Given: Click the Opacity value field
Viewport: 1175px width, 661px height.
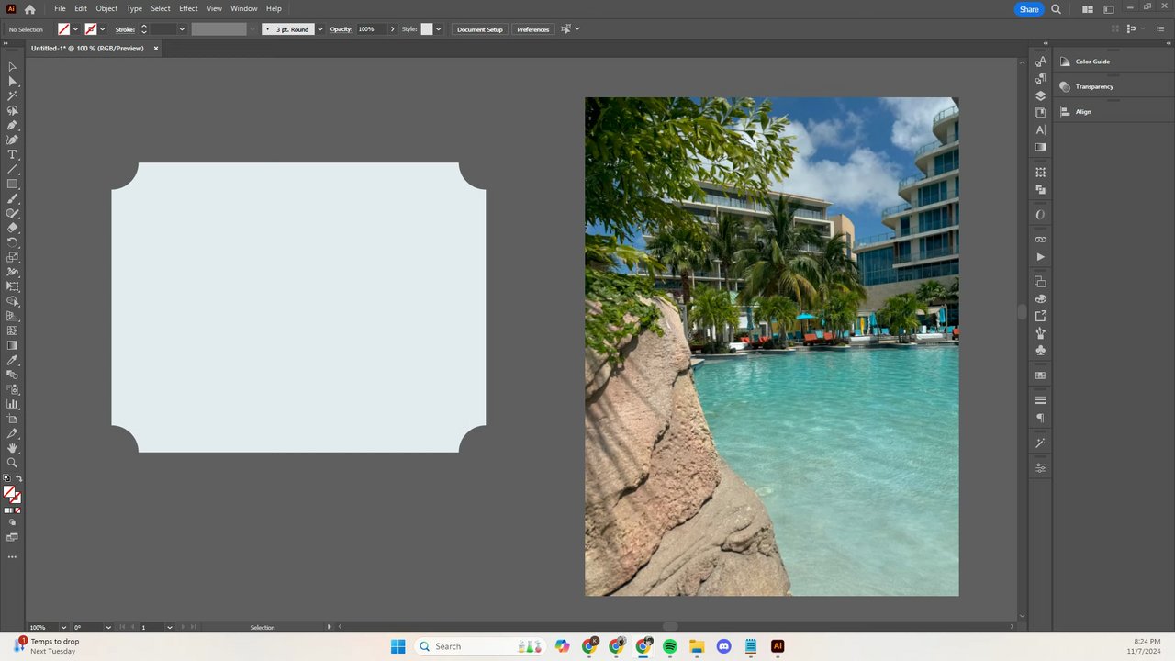Looking at the screenshot, I should tap(372, 29).
